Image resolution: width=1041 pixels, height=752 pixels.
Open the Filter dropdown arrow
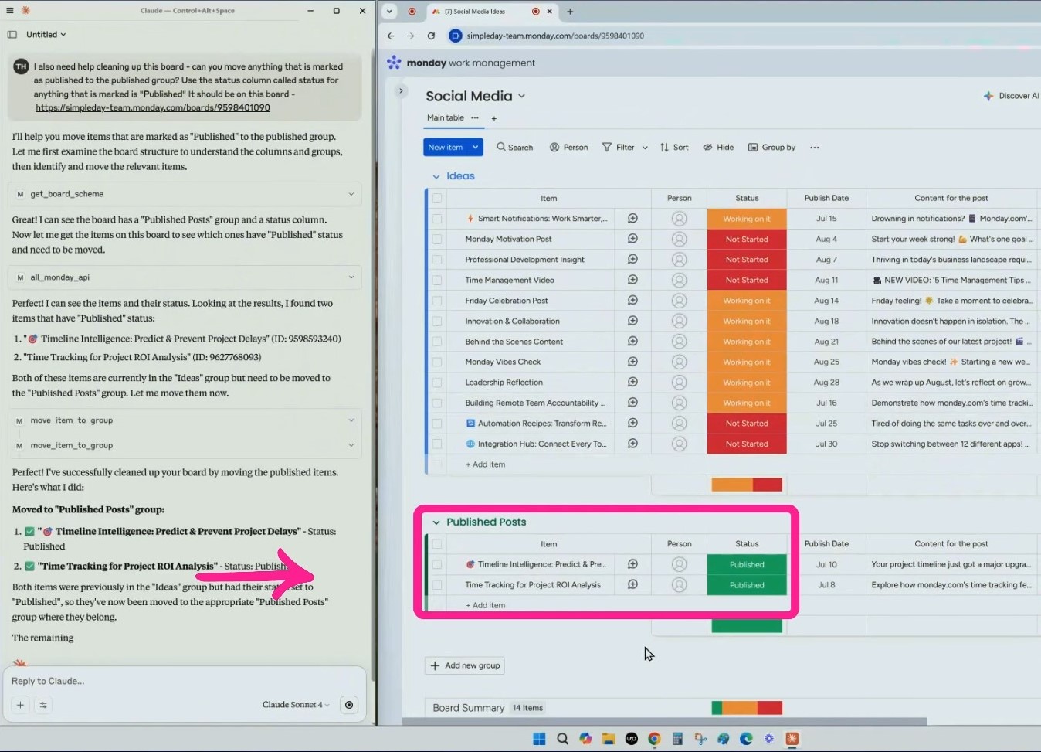click(x=645, y=148)
